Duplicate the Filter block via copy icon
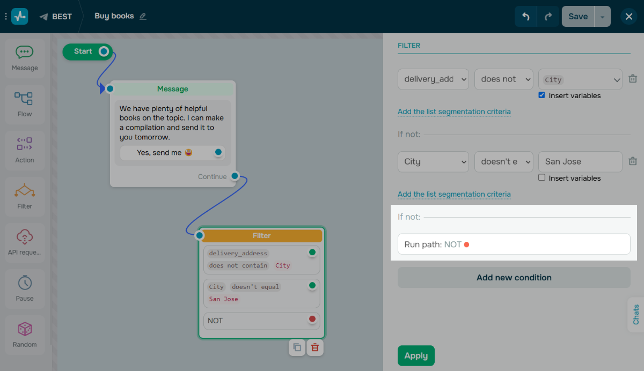 297,347
